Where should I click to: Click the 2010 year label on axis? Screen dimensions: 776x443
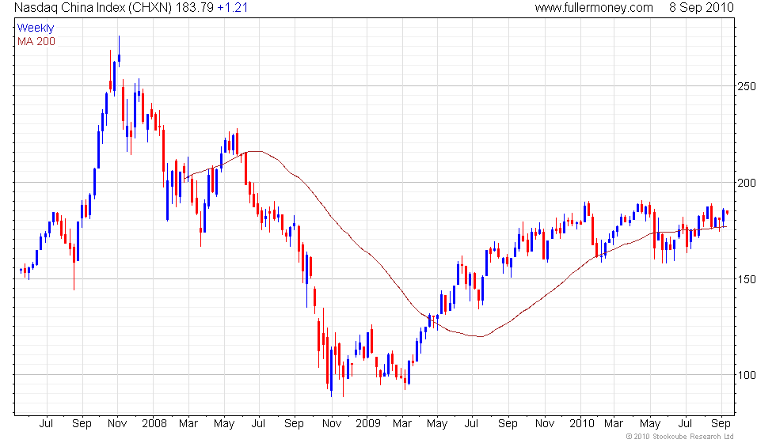click(581, 424)
